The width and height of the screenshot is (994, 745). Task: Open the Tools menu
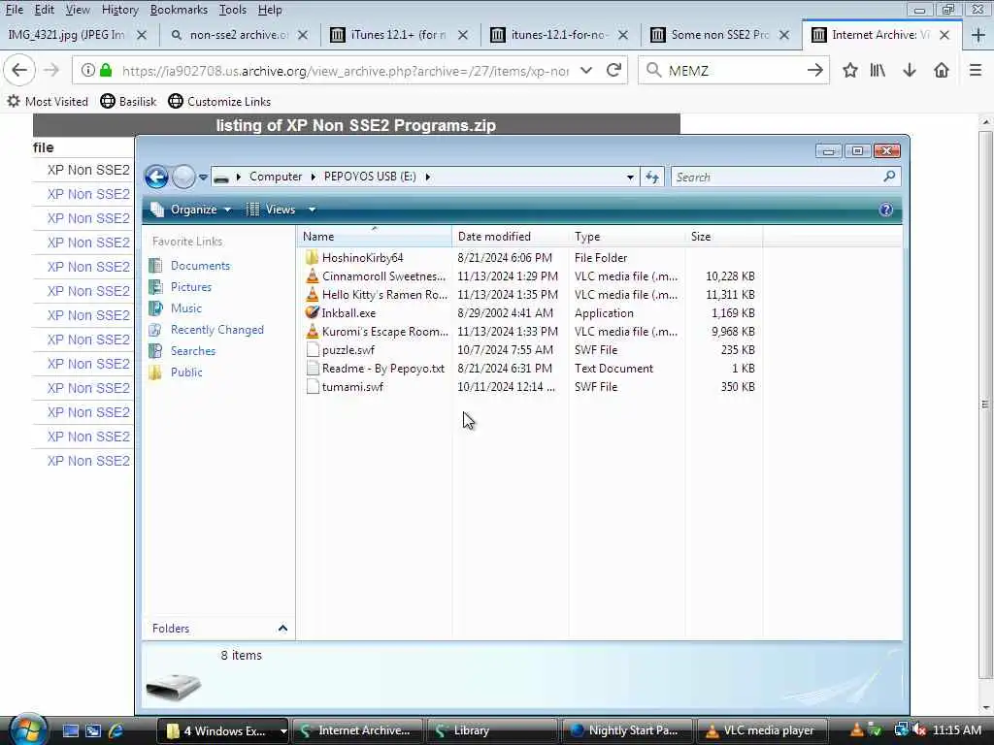point(233,10)
